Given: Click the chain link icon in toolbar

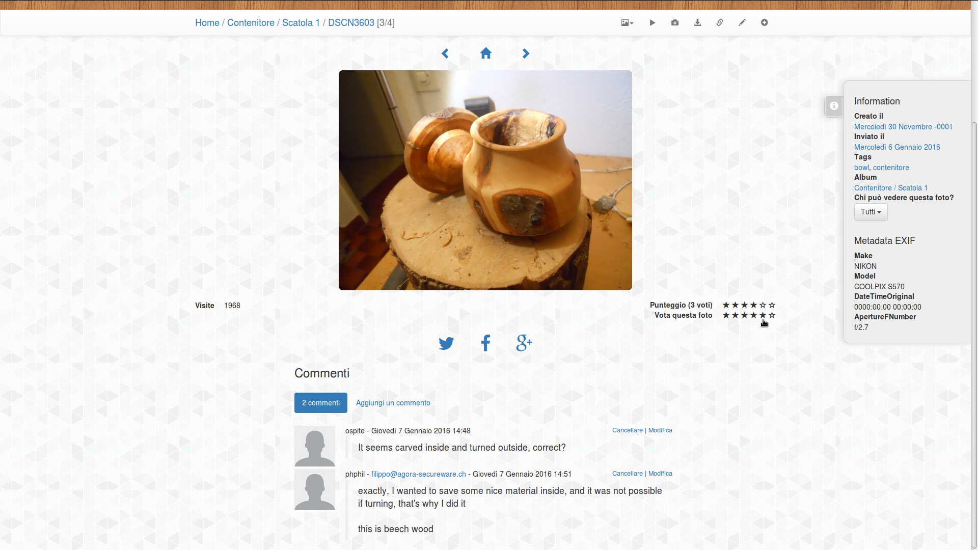Looking at the screenshot, I should [720, 23].
